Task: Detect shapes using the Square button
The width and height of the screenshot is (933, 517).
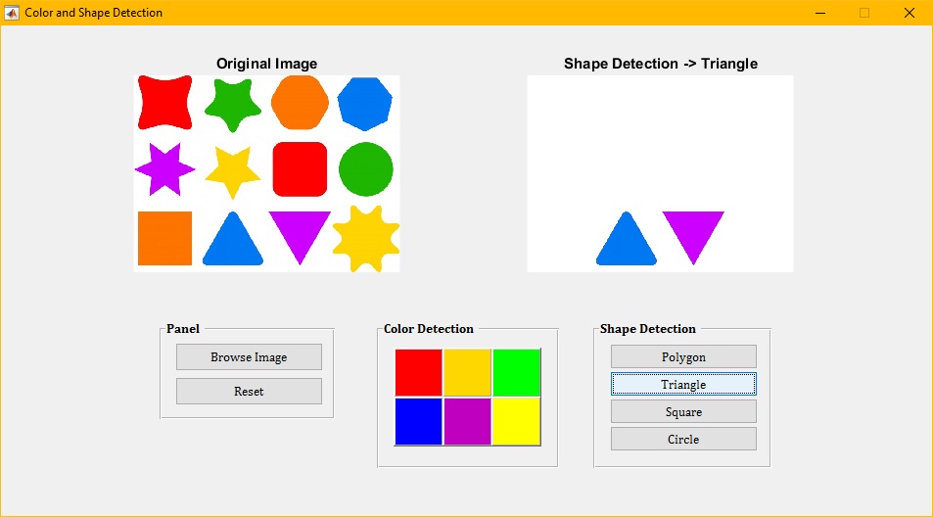Action: click(x=683, y=411)
